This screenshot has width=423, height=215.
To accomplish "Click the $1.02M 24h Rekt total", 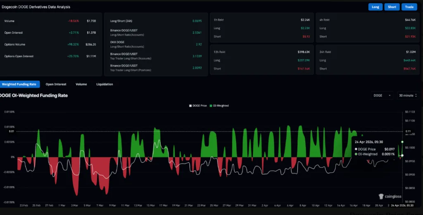I will pos(411,52).
